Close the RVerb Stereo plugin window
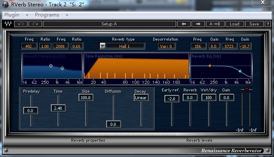The width and height of the screenshot is (274, 157). pos(263,2)
